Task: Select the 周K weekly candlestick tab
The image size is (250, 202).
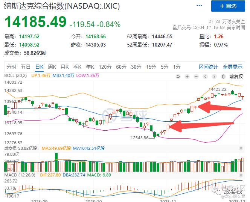Action: [52, 67]
